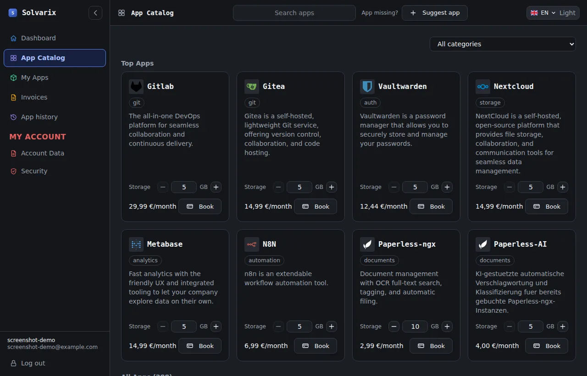The image size is (587, 376).
Task: Book the Nextcloud app
Action: (x=547, y=206)
